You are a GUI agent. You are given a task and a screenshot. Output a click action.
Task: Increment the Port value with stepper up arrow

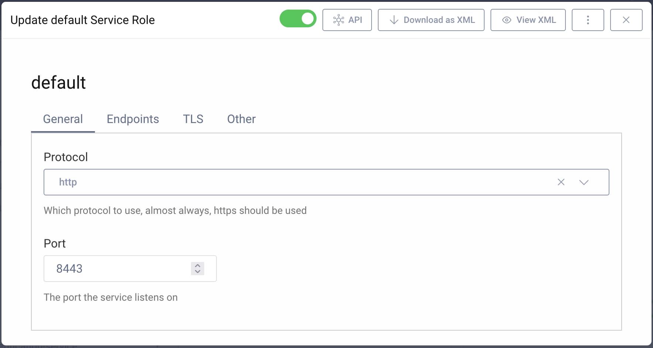198,265
